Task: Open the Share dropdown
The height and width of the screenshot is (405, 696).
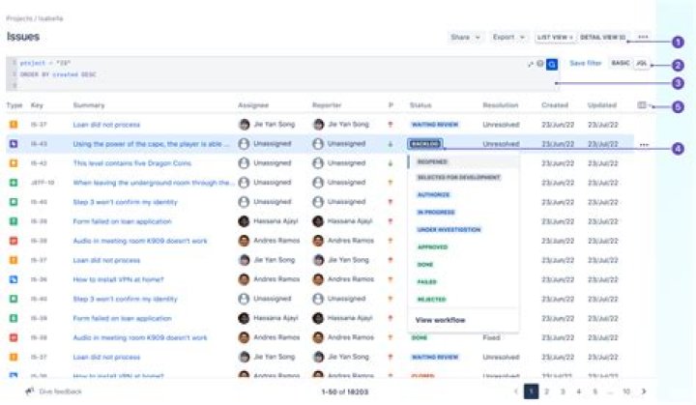Action: pos(465,38)
